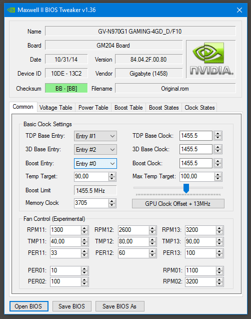Increase the Memory Clock value
Image resolution: width=251 pixels, height=319 pixels.
coord(112,201)
